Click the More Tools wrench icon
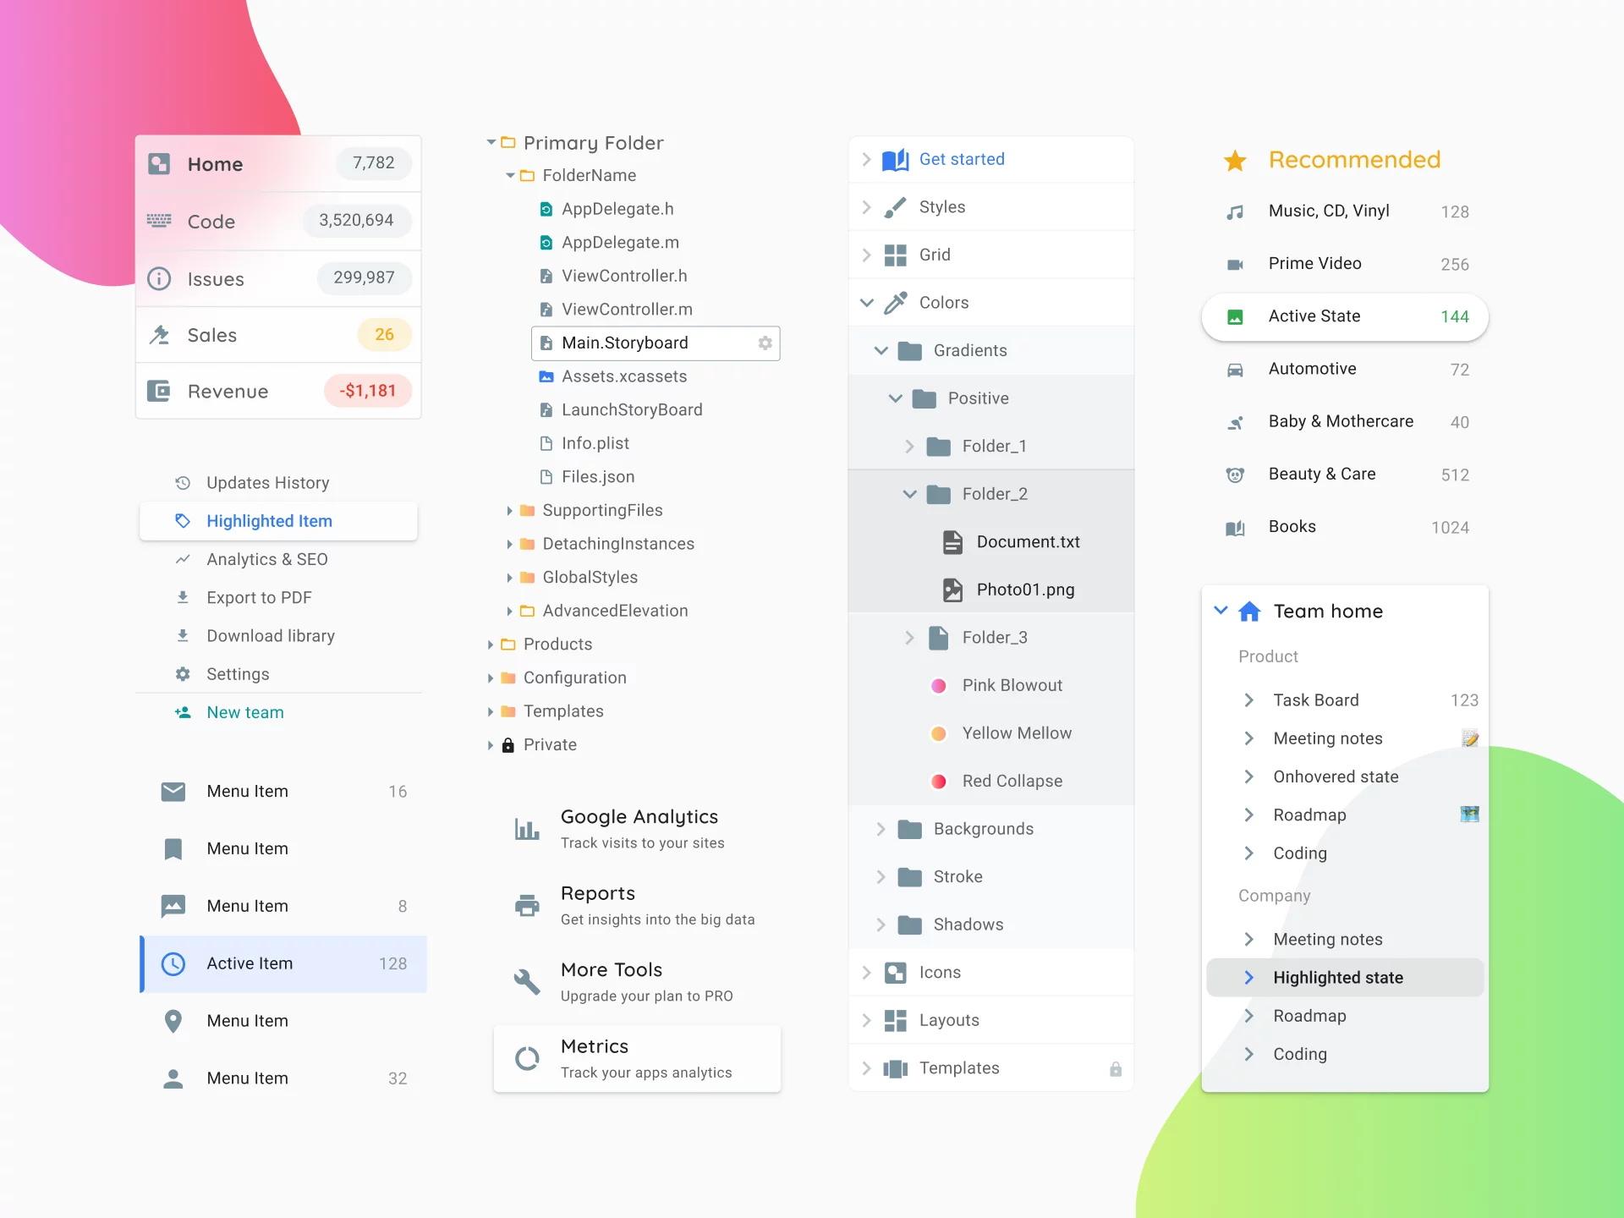This screenshot has height=1218, width=1624. (x=527, y=980)
